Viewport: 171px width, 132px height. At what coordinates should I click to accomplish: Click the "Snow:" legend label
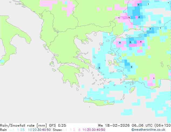(x=57, y=130)
